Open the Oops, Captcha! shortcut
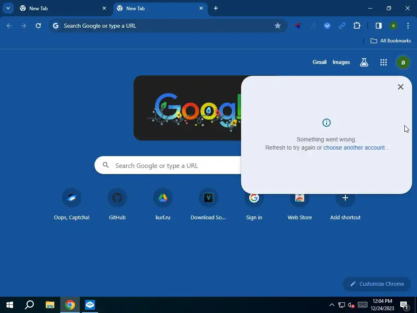417x313 pixels. (72, 205)
